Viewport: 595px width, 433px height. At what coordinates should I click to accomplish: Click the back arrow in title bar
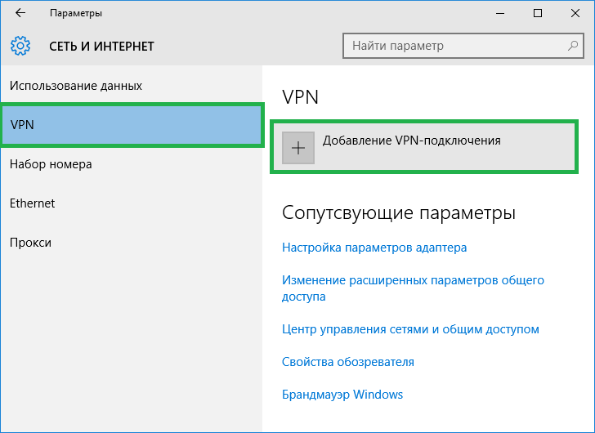(x=20, y=14)
